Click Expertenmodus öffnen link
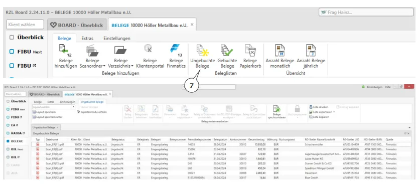Viewport: 420px width, 184px height. [92, 112]
